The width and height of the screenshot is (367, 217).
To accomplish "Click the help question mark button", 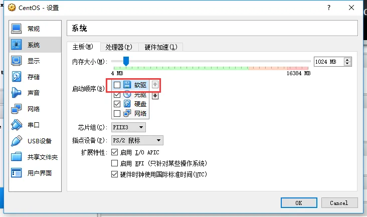I will coord(329,8).
